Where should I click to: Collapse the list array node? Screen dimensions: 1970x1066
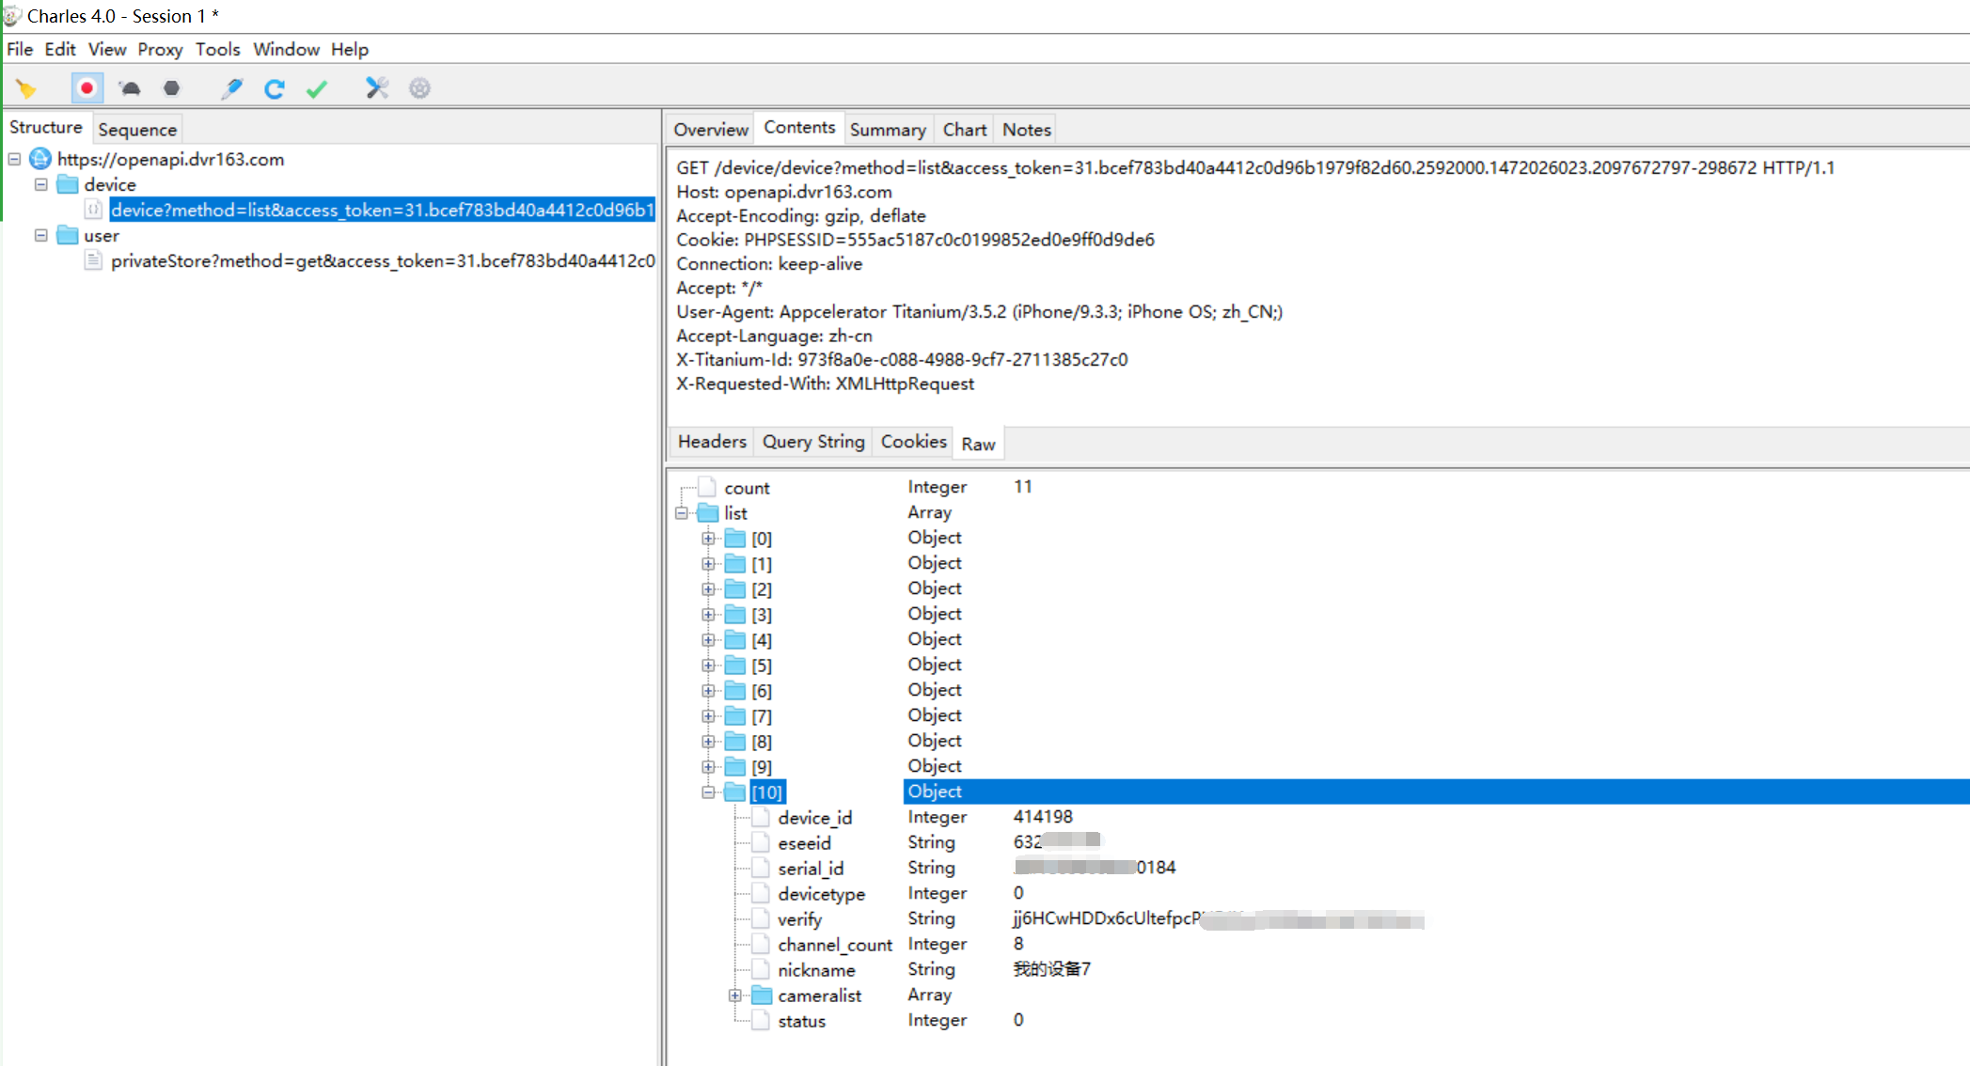coord(682,513)
